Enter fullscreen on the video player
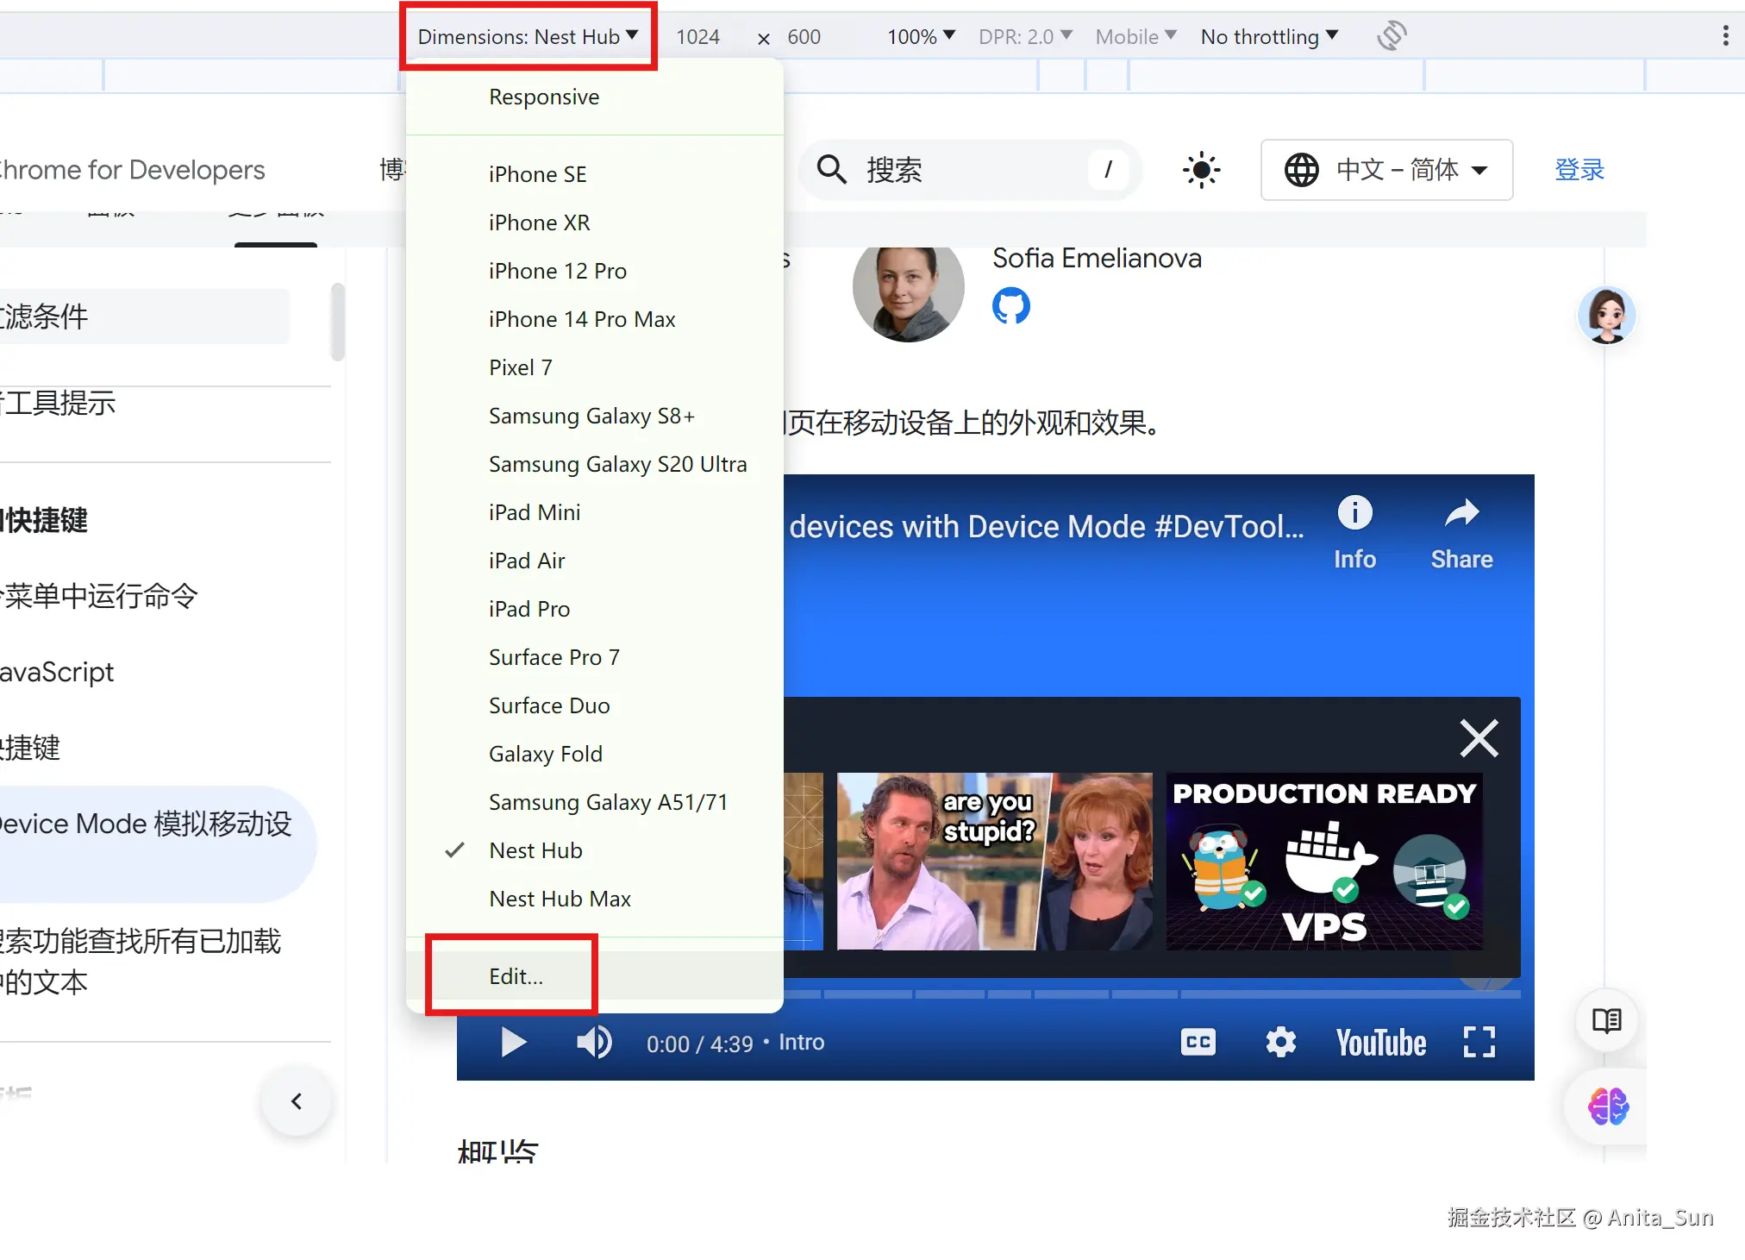The height and width of the screenshot is (1260, 1745). (1479, 1043)
